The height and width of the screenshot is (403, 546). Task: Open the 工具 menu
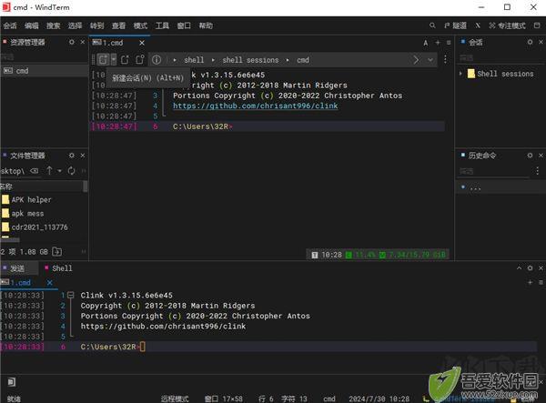point(162,25)
